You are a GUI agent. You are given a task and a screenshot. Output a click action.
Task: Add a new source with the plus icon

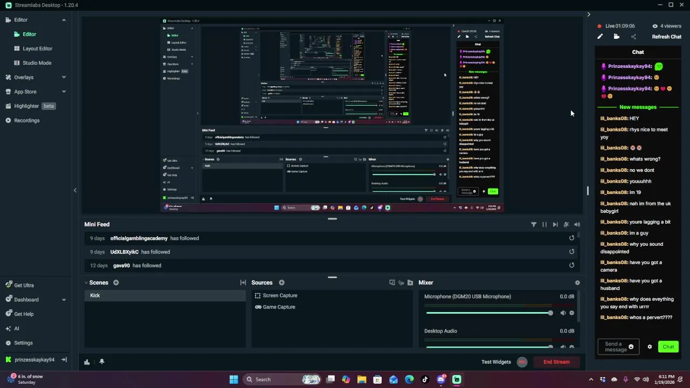click(x=281, y=282)
